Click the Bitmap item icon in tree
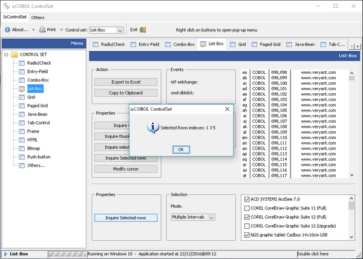 coord(22,148)
